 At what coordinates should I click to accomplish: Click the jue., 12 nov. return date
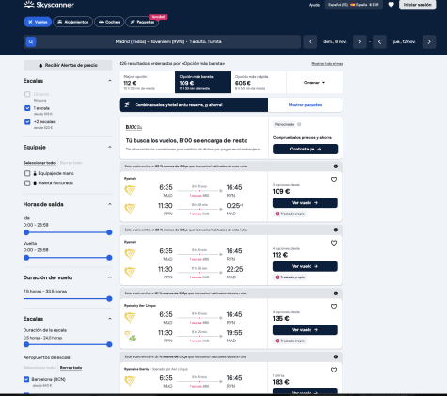pos(405,41)
